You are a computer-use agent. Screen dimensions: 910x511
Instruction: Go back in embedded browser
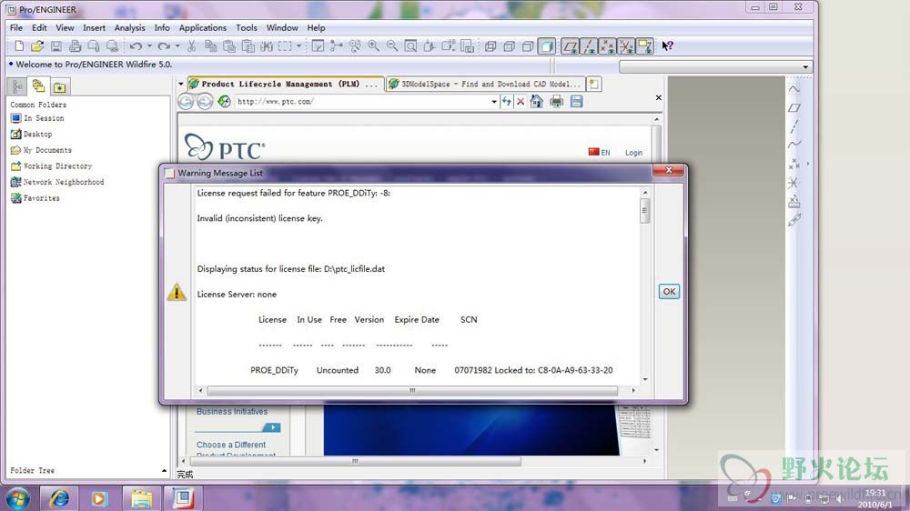point(186,102)
